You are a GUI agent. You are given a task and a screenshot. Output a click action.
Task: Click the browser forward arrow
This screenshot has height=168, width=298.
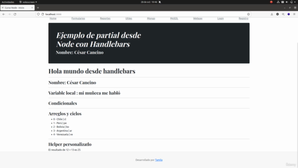(9, 14)
